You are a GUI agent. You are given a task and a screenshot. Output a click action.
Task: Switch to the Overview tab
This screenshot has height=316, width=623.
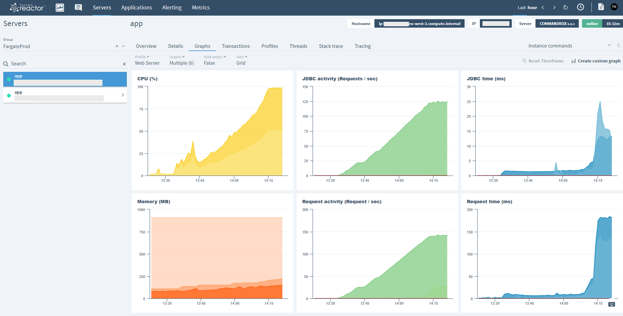click(x=146, y=46)
